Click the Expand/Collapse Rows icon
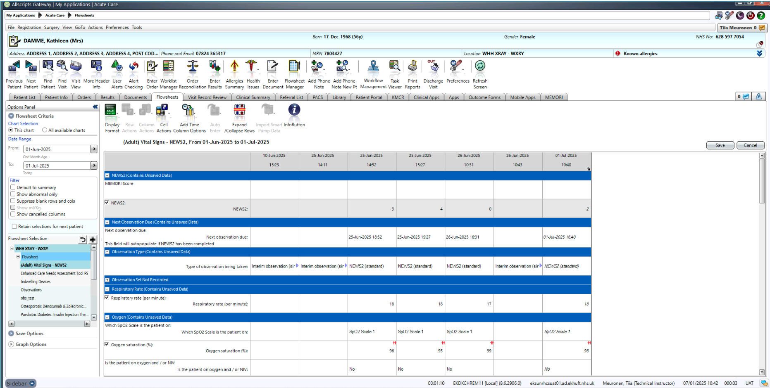770x388 pixels. pyautogui.click(x=239, y=110)
